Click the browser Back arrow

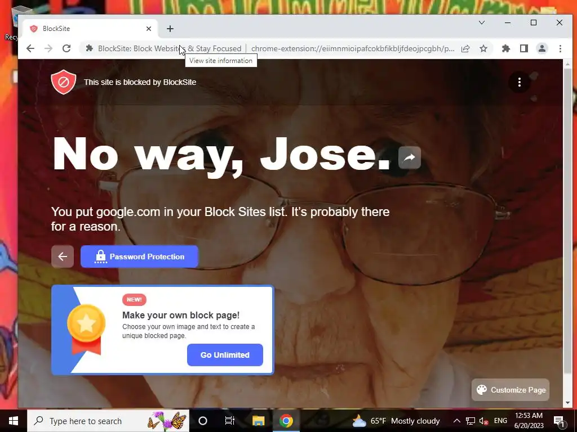click(30, 48)
